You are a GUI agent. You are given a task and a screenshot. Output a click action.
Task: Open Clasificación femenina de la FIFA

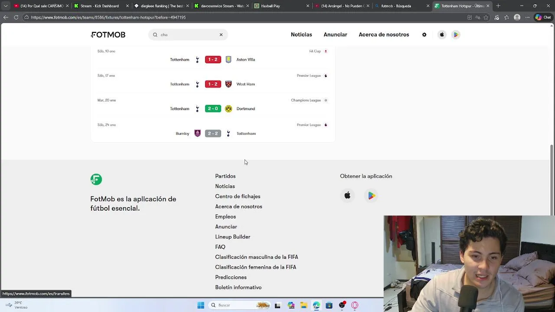tap(256, 267)
